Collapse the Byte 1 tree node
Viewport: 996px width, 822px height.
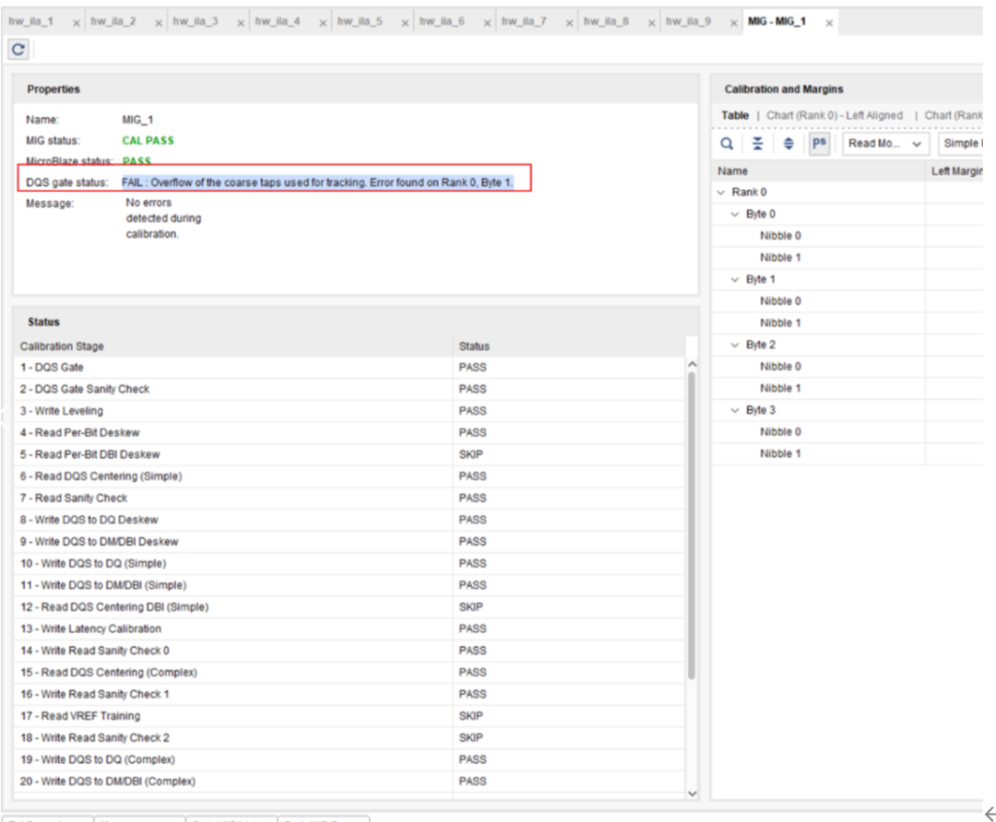[x=735, y=279]
